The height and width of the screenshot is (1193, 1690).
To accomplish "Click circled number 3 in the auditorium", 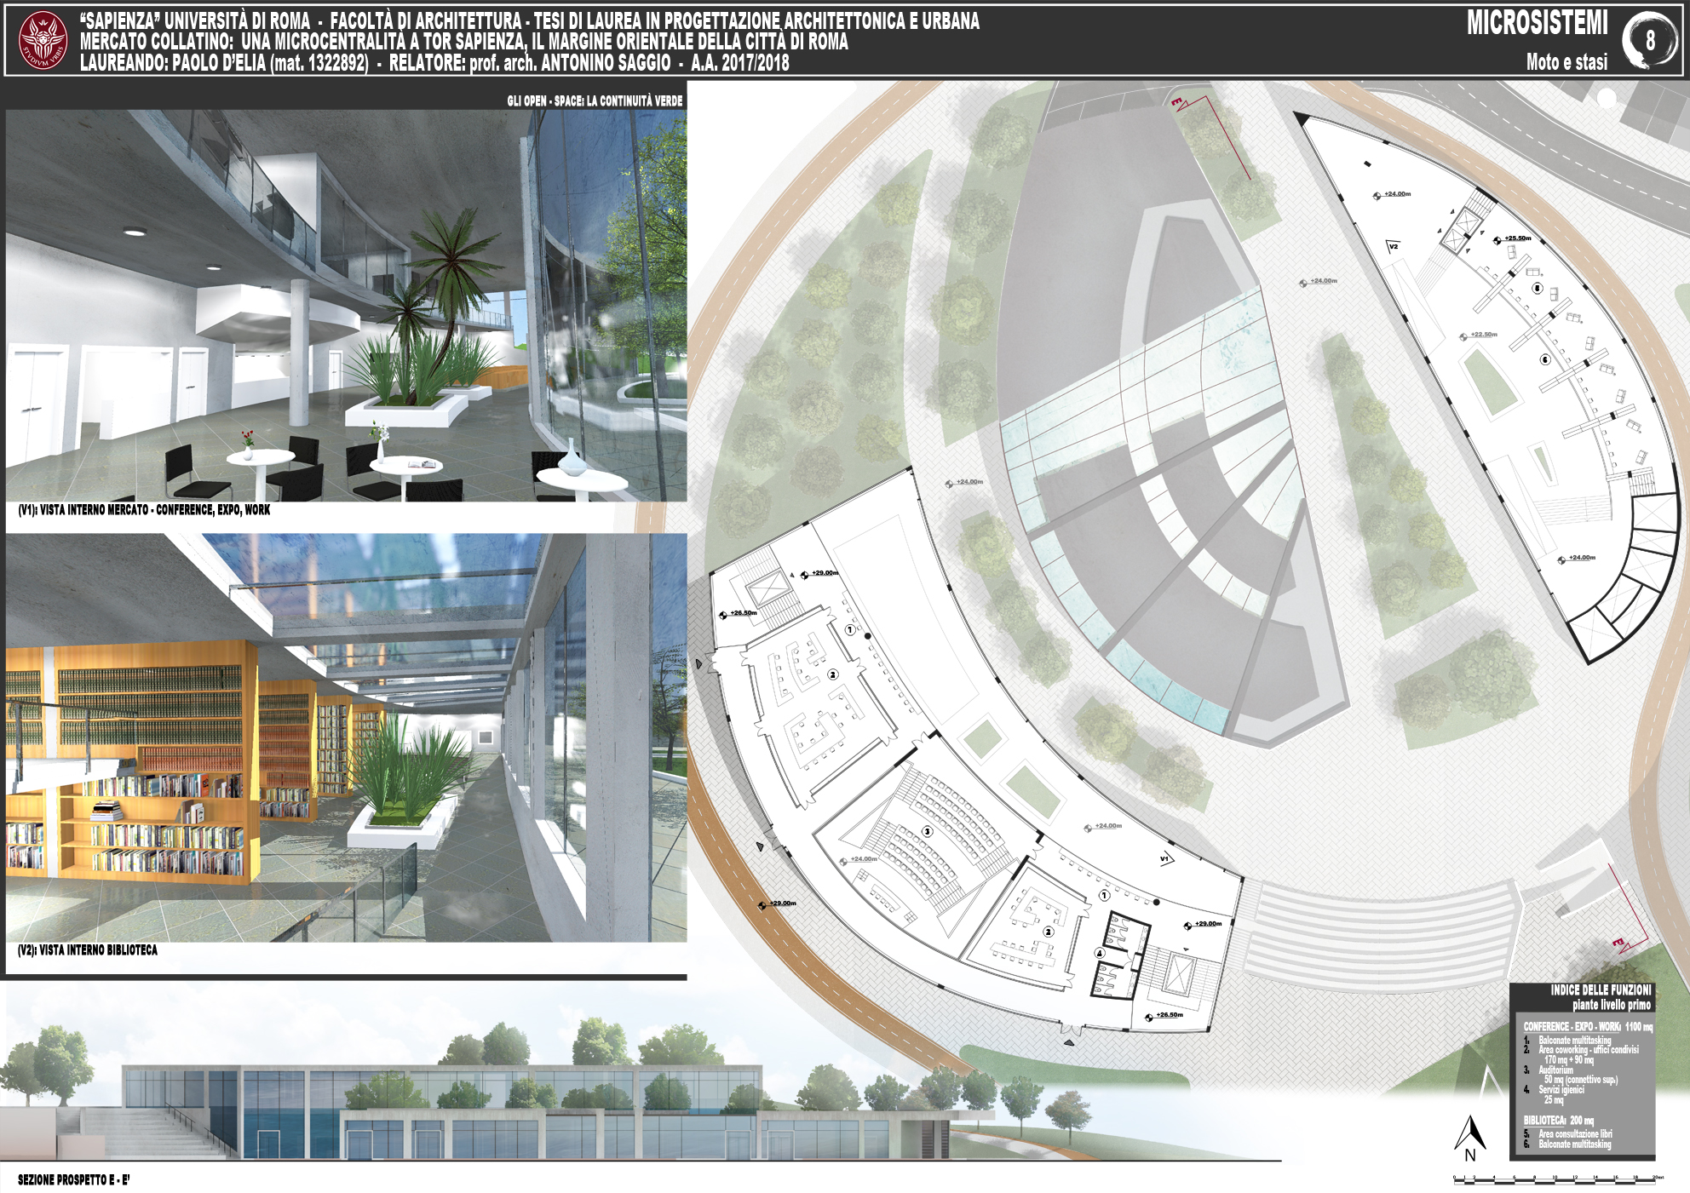I will (928, 831).
